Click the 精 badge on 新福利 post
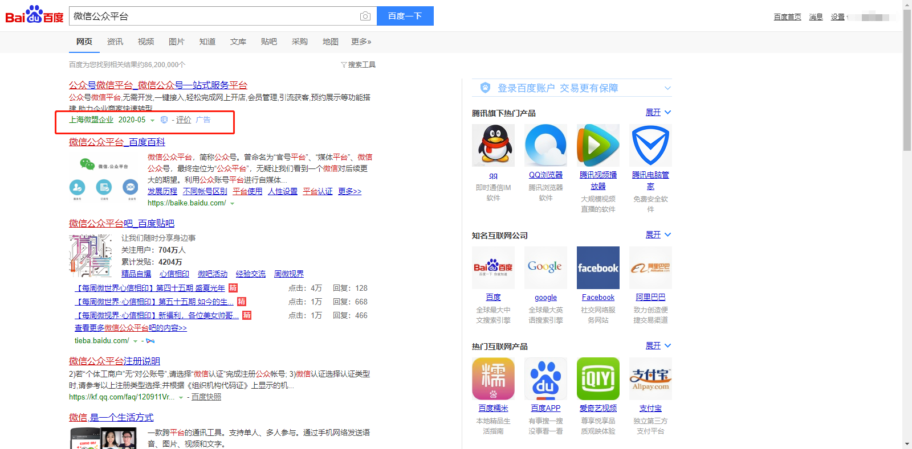 pos(247,315)
